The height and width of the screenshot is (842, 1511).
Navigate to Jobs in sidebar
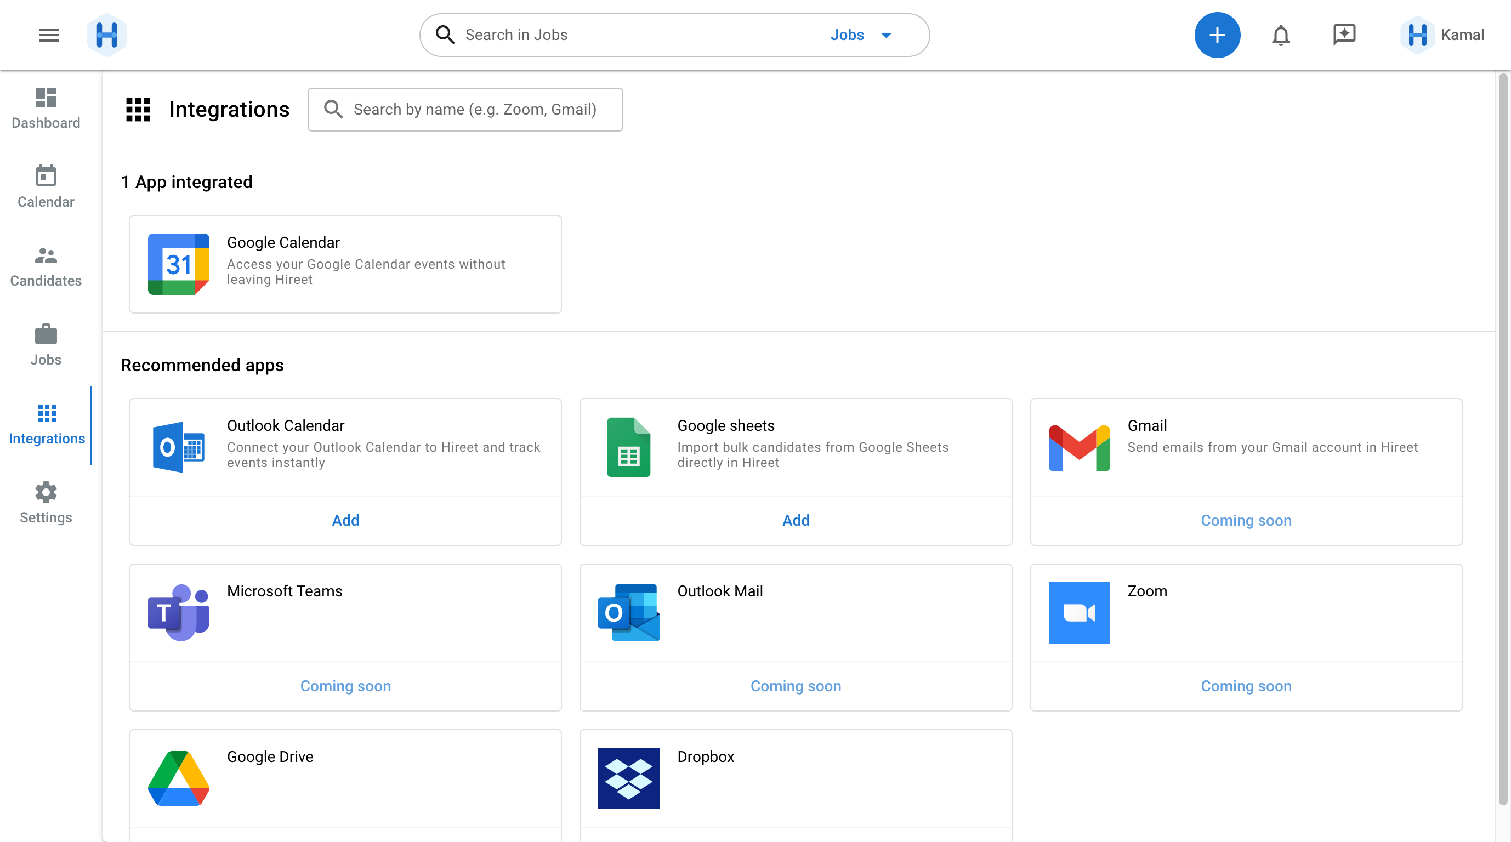(x=46, y=345)
